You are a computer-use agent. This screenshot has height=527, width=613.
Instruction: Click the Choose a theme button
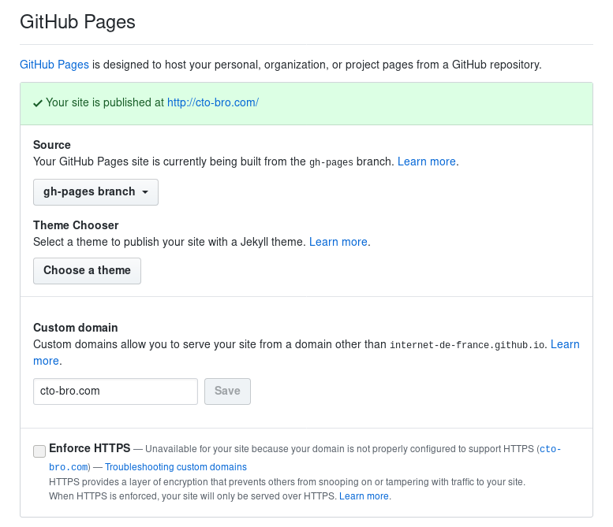(88, 270)
